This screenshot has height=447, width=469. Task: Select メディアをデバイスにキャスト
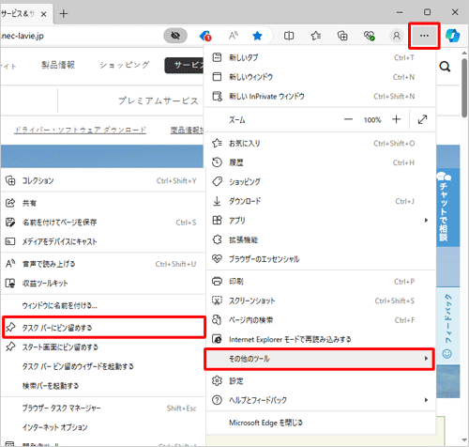click(x=102, y=241)
